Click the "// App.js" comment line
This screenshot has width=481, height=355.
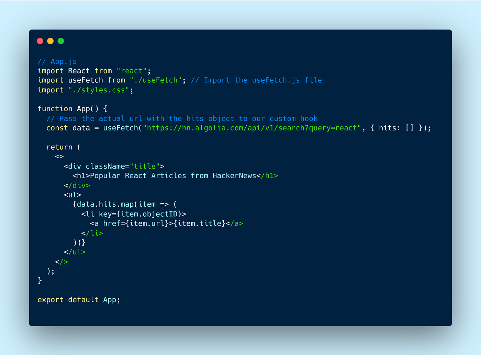[x=57, y=61]
